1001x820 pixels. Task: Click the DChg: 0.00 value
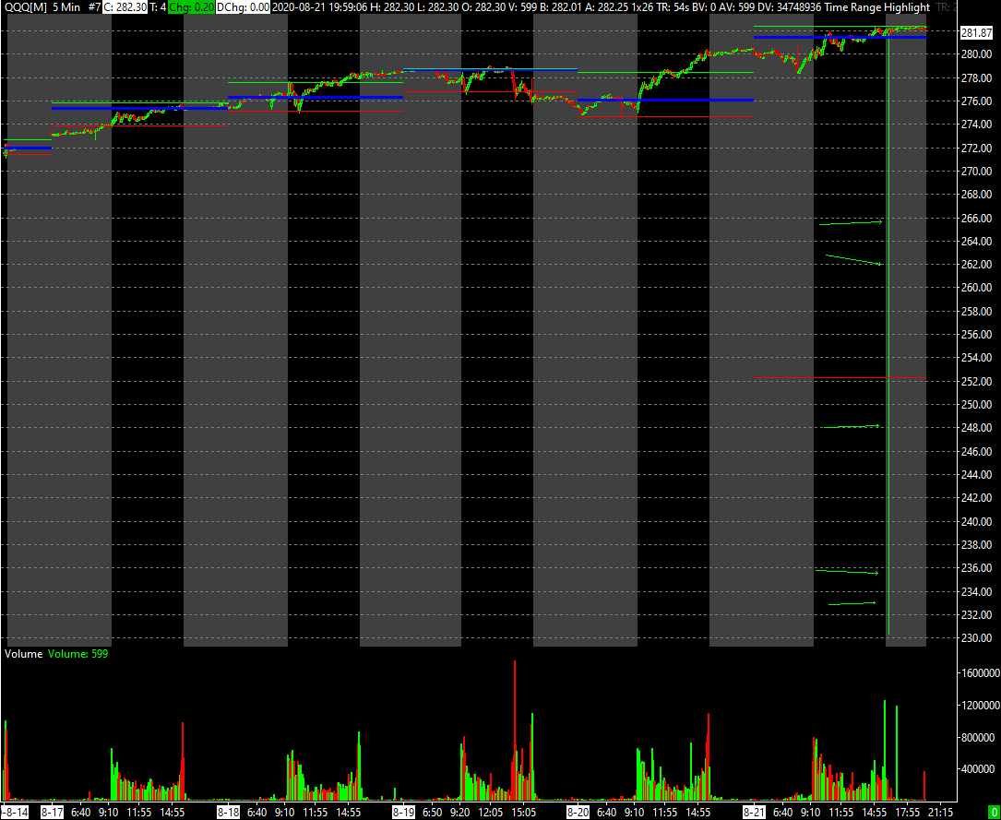[x=244, y=7]
